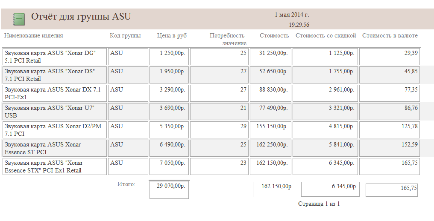Click the price 3 690,00р.
Screen dimensions: 434x221
pos(169,112)
